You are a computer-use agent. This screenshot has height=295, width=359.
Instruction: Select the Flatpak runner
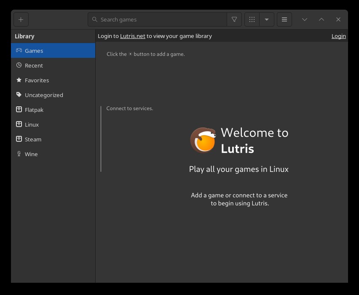pos(53,110)
